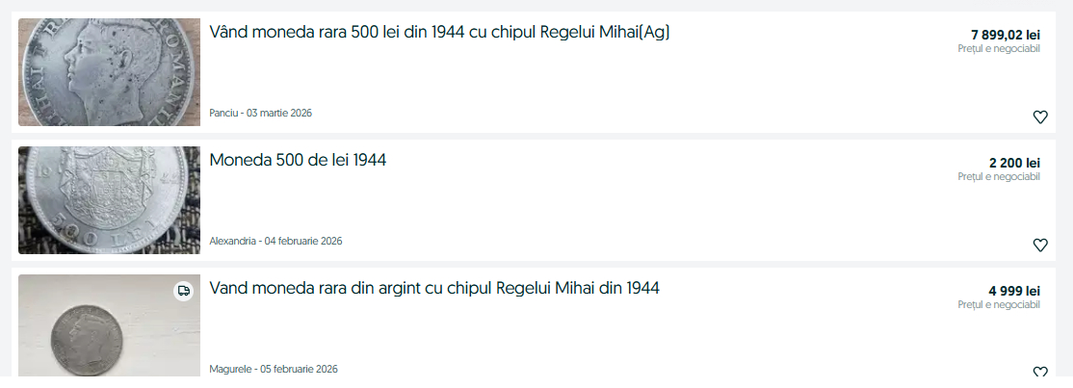The height and width of the screenshot is (388, 1073).
Task: Click 'Prețul e negociabil' under 2 200 lei
Action: pyautogui.click(x=999, y=177)
